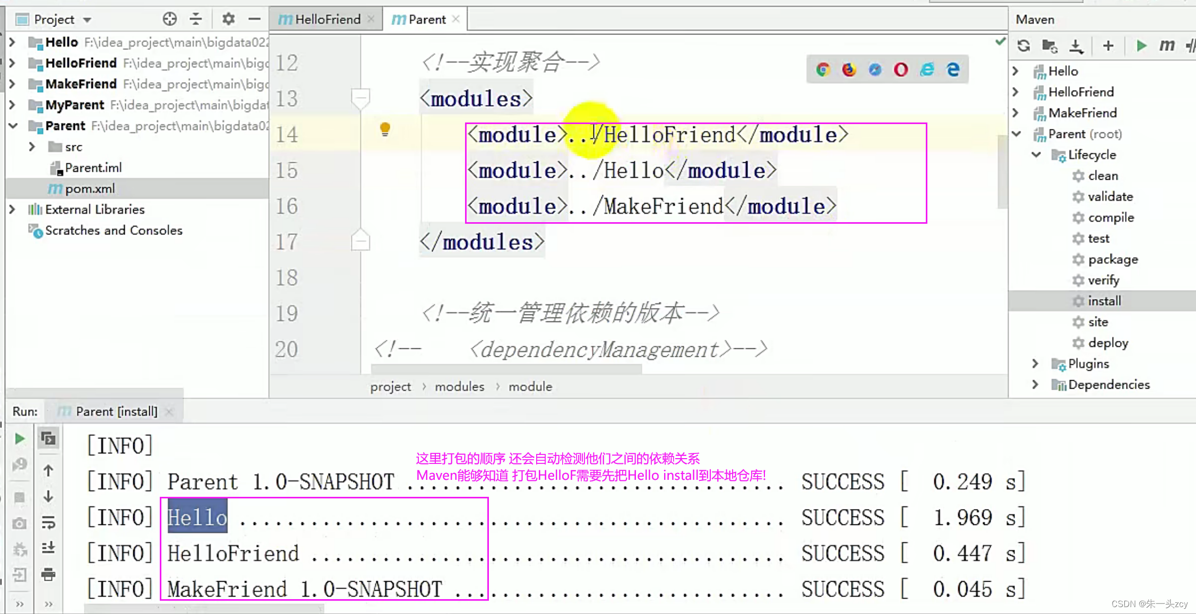Screen dimensions: 1196x614
Task: Open pom in Opera browser icon
Action: (x=901, y=69)
